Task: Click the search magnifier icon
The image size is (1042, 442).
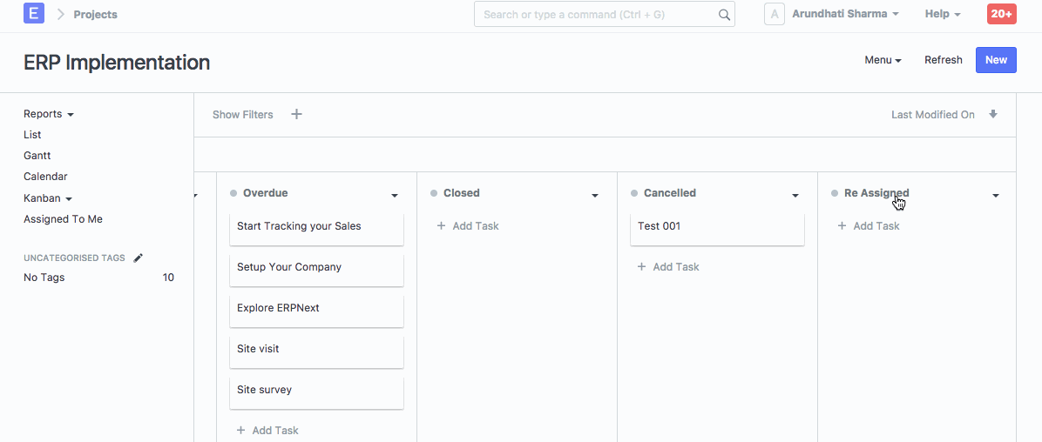Action: (x=724, y=15)
